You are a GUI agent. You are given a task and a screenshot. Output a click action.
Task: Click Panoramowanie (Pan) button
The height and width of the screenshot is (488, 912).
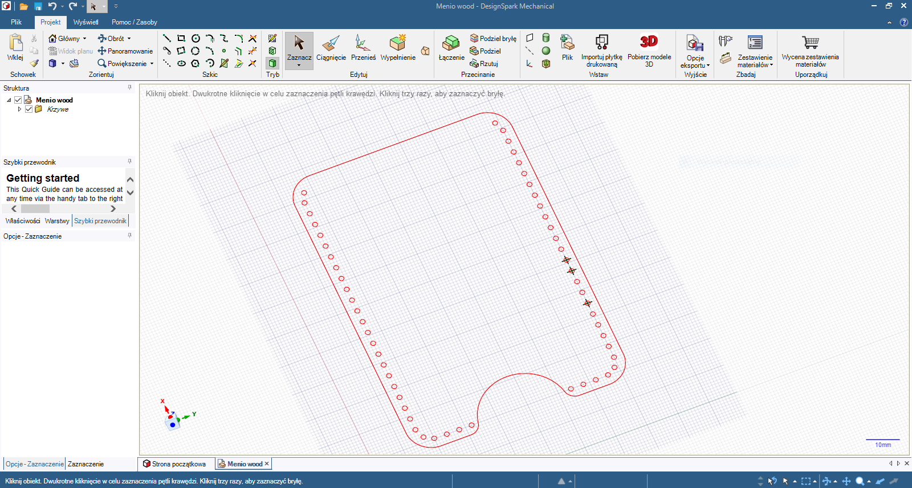(125, 51)
